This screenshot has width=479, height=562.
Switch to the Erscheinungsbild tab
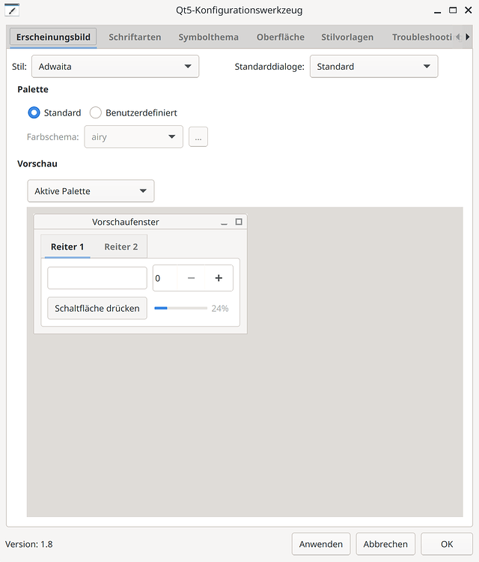coord(53,37)
